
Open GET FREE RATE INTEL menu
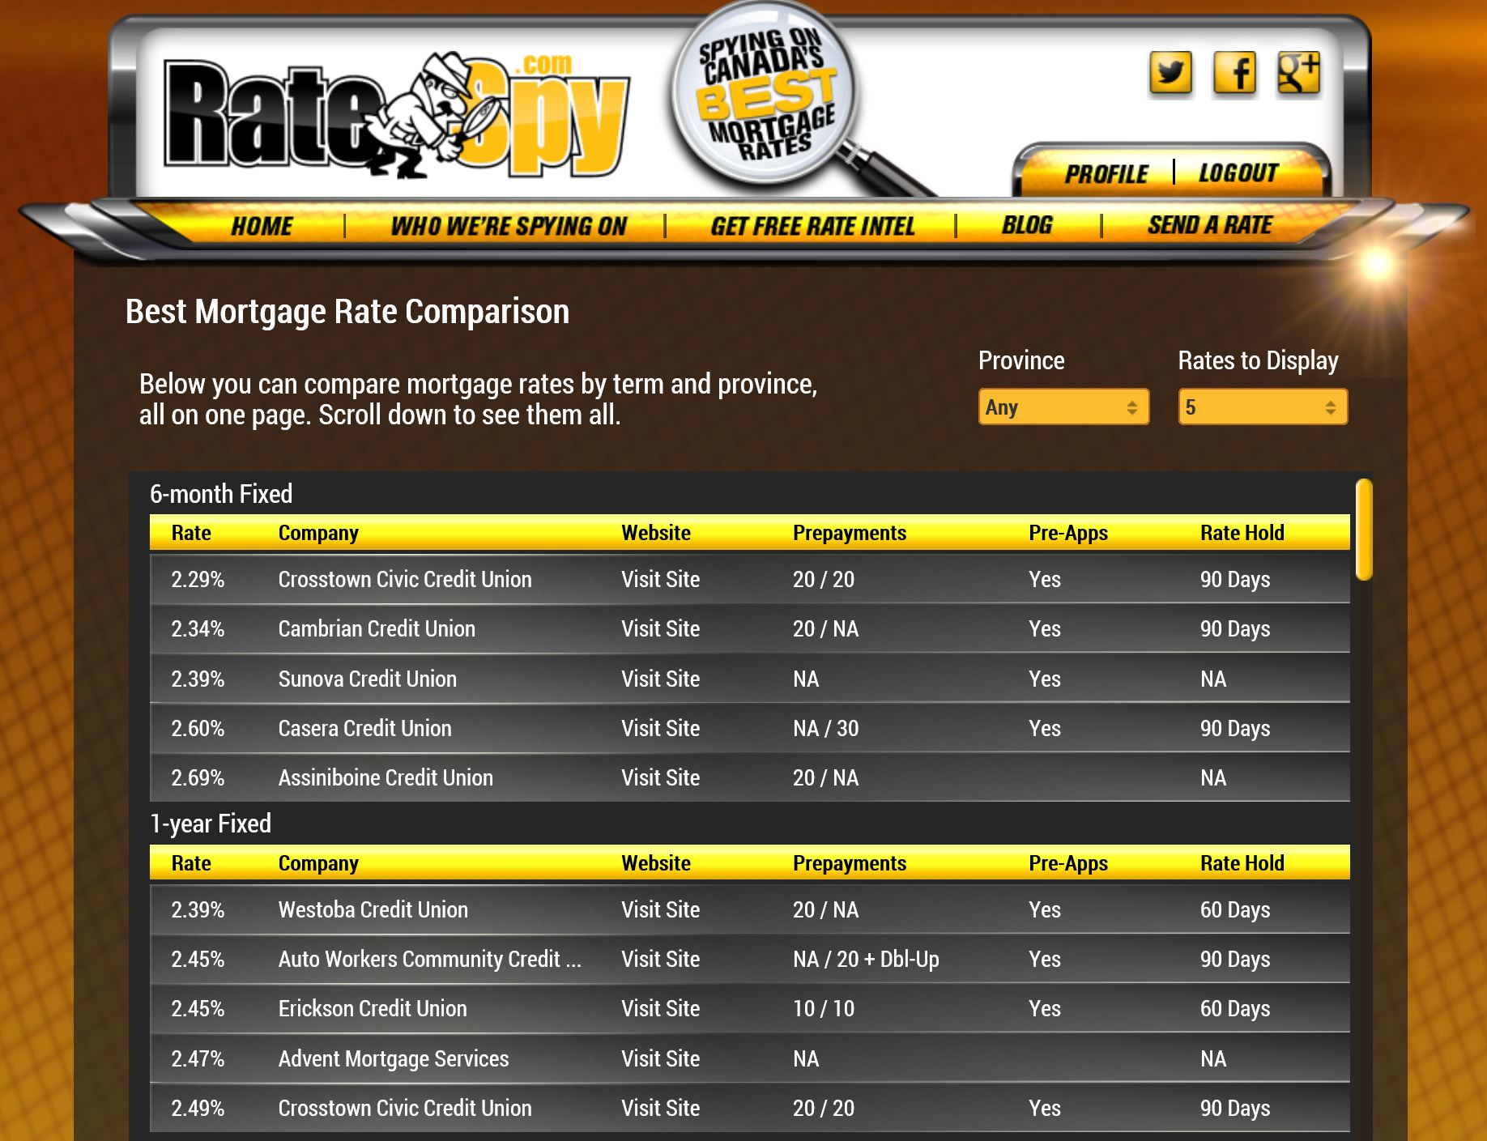click(812, 226)
